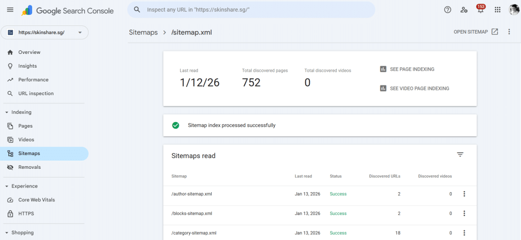Click the Sitemaps breadcrumb link

pos(143,32)
